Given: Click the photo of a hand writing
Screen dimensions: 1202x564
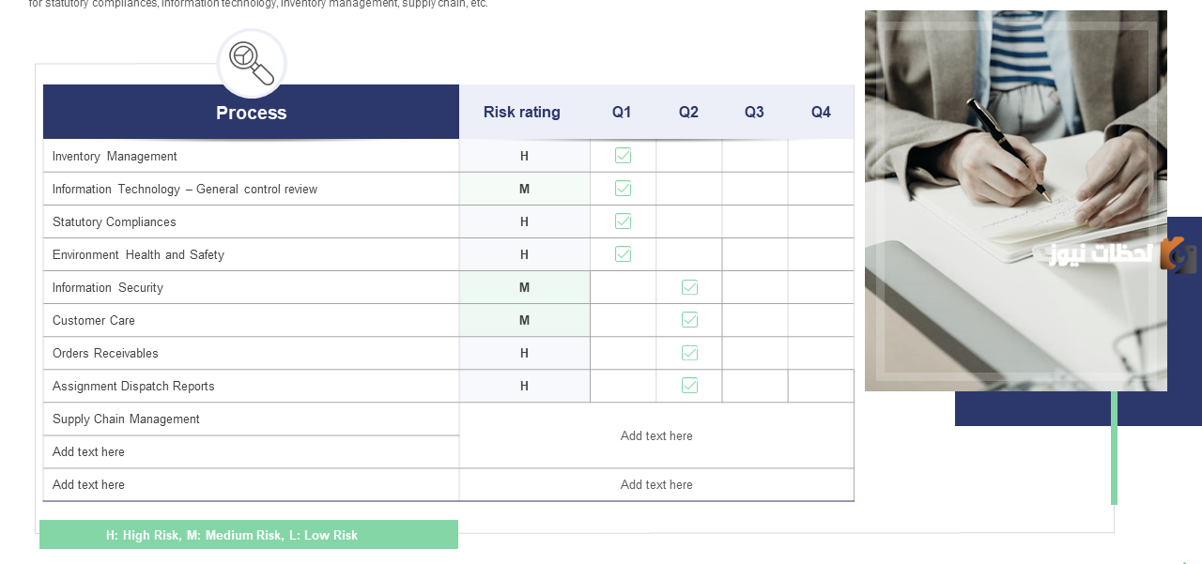Looking at the screenshot, I should coord(1016,201).
